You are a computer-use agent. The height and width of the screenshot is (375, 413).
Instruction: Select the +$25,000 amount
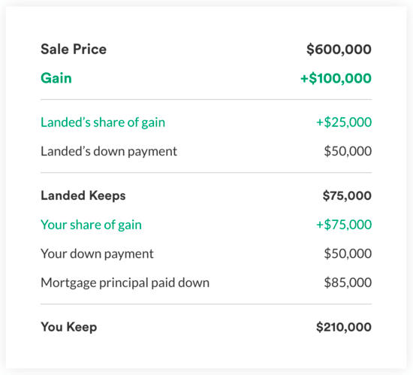pyautogui.click(x=344, y=122)
